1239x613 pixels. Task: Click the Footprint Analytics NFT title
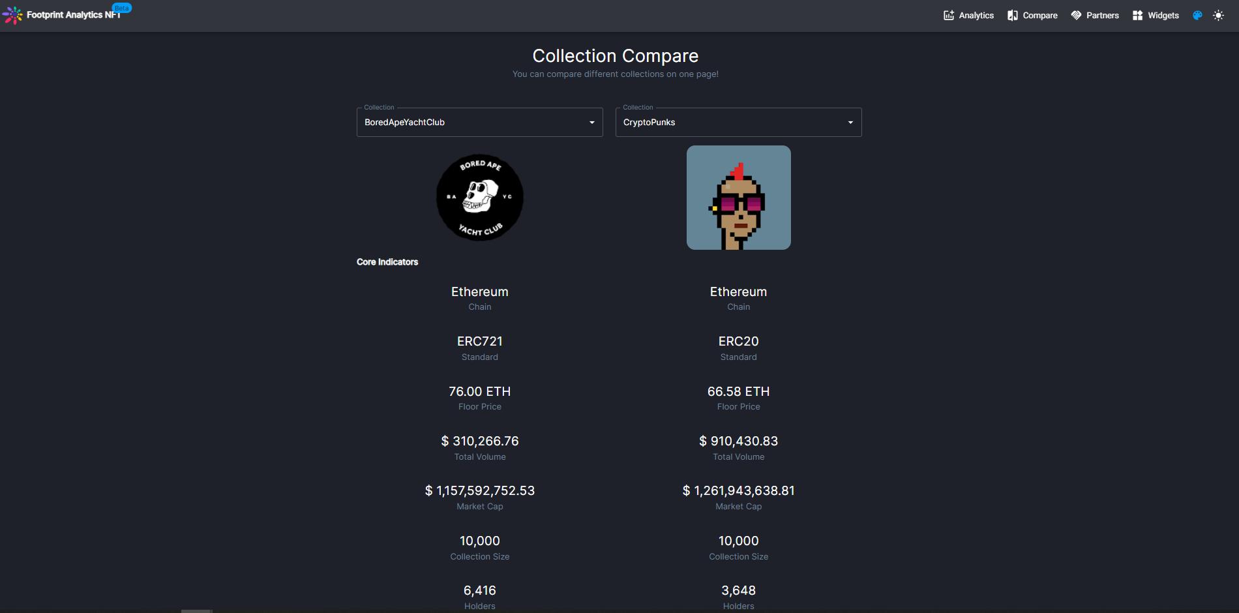(x=73, y=15)
